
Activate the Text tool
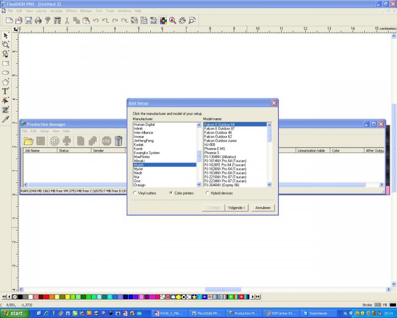(5, 91)
